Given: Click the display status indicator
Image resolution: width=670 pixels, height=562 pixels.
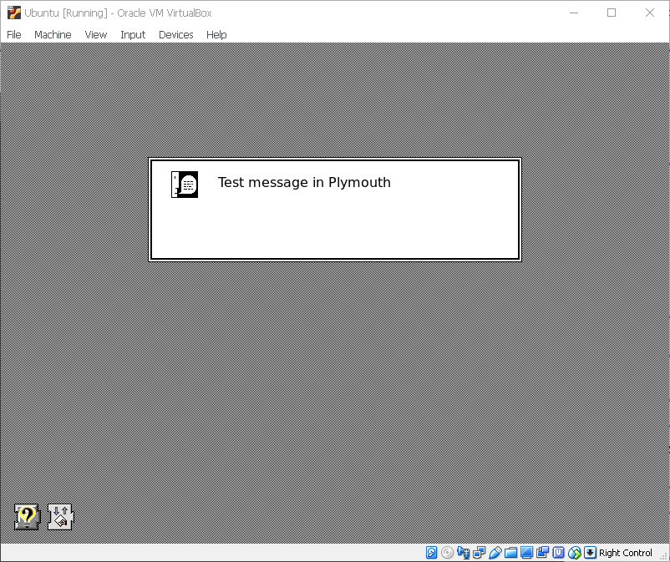Looking at the screenshot, I should (525, 553).
